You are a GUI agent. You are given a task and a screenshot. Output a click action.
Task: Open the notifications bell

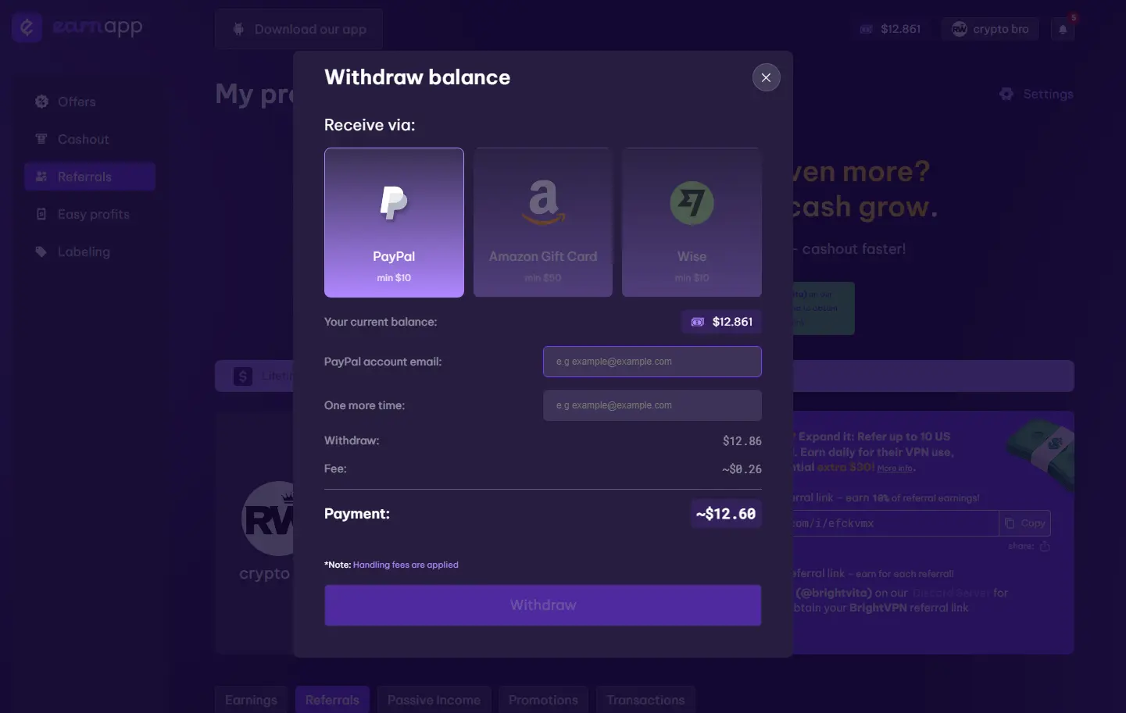click(x=1063, y=29)
